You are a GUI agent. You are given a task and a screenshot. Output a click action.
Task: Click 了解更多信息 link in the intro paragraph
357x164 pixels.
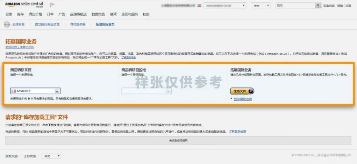(x=129, y=57)
